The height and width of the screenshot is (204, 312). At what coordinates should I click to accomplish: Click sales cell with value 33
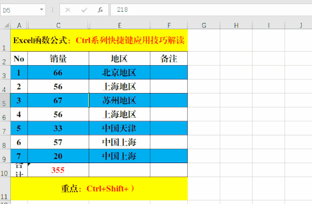click(x=58, y=129)
